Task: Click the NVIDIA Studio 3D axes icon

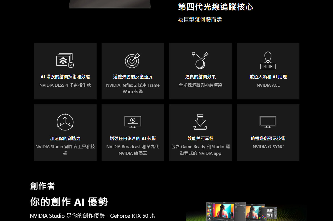Action: 65,122
